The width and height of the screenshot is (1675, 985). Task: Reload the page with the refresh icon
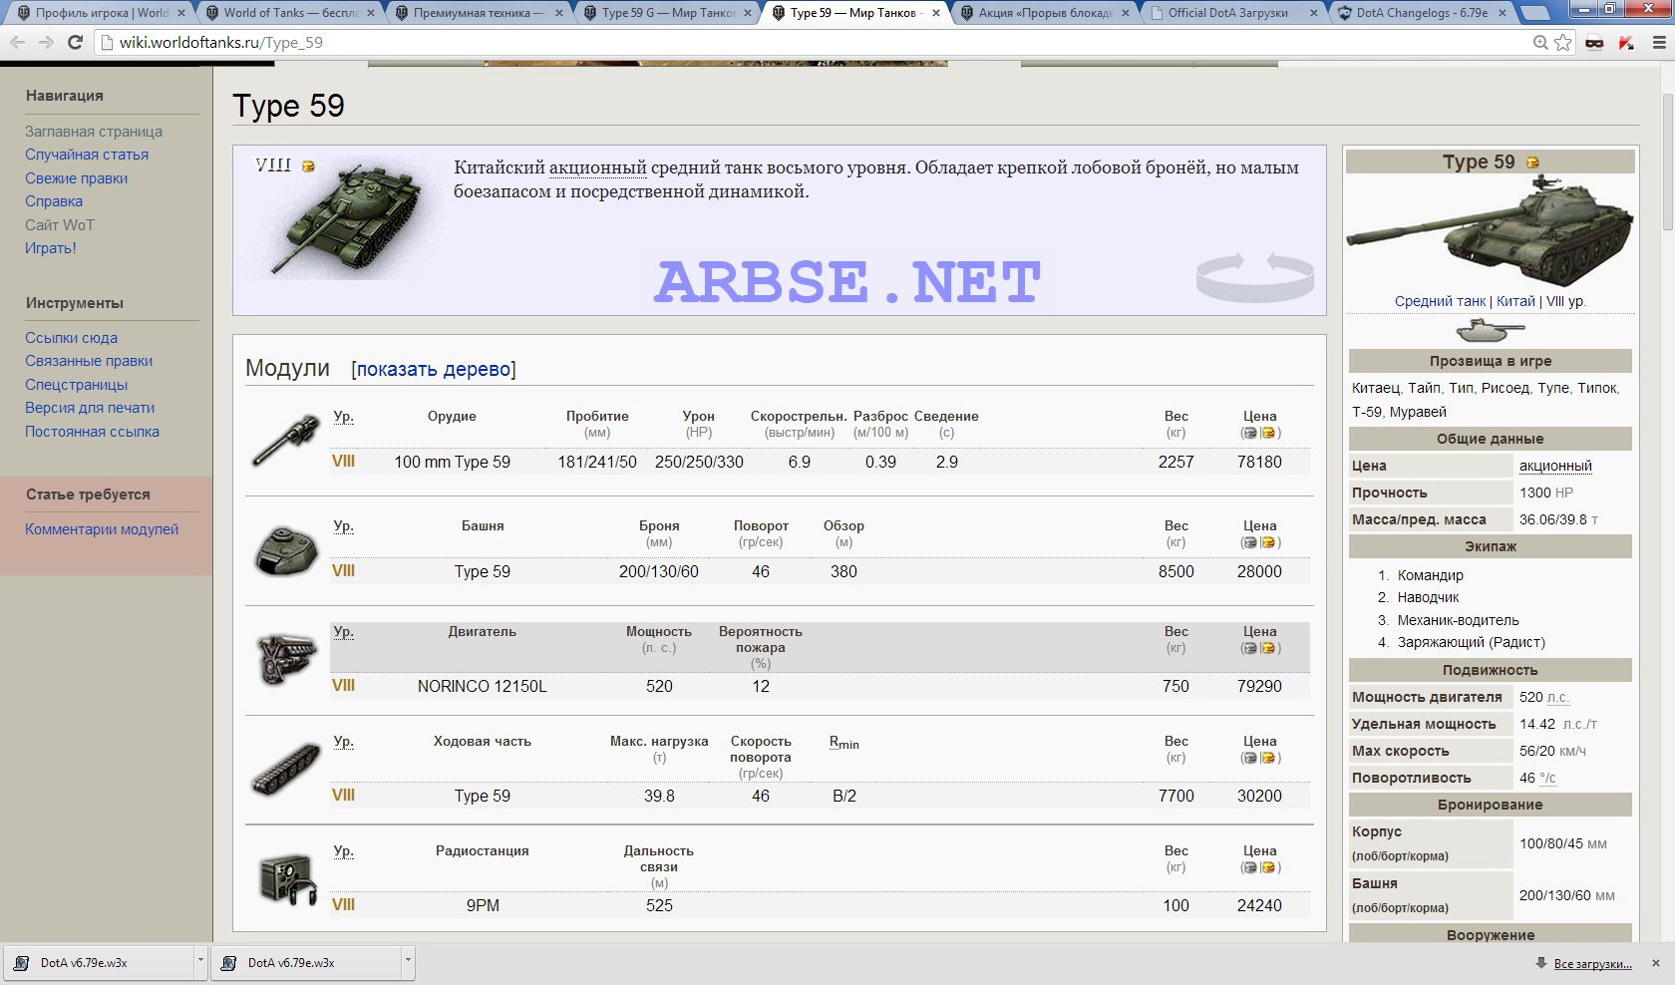coord(75,42)
